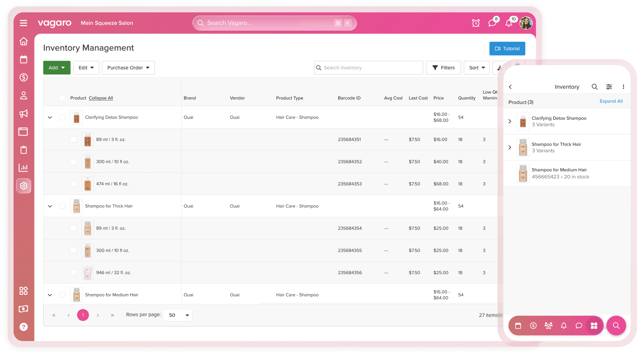Check the Clarifying Detox Shampoo checkbox
The image size is (637, 356).
coord(62,117)
